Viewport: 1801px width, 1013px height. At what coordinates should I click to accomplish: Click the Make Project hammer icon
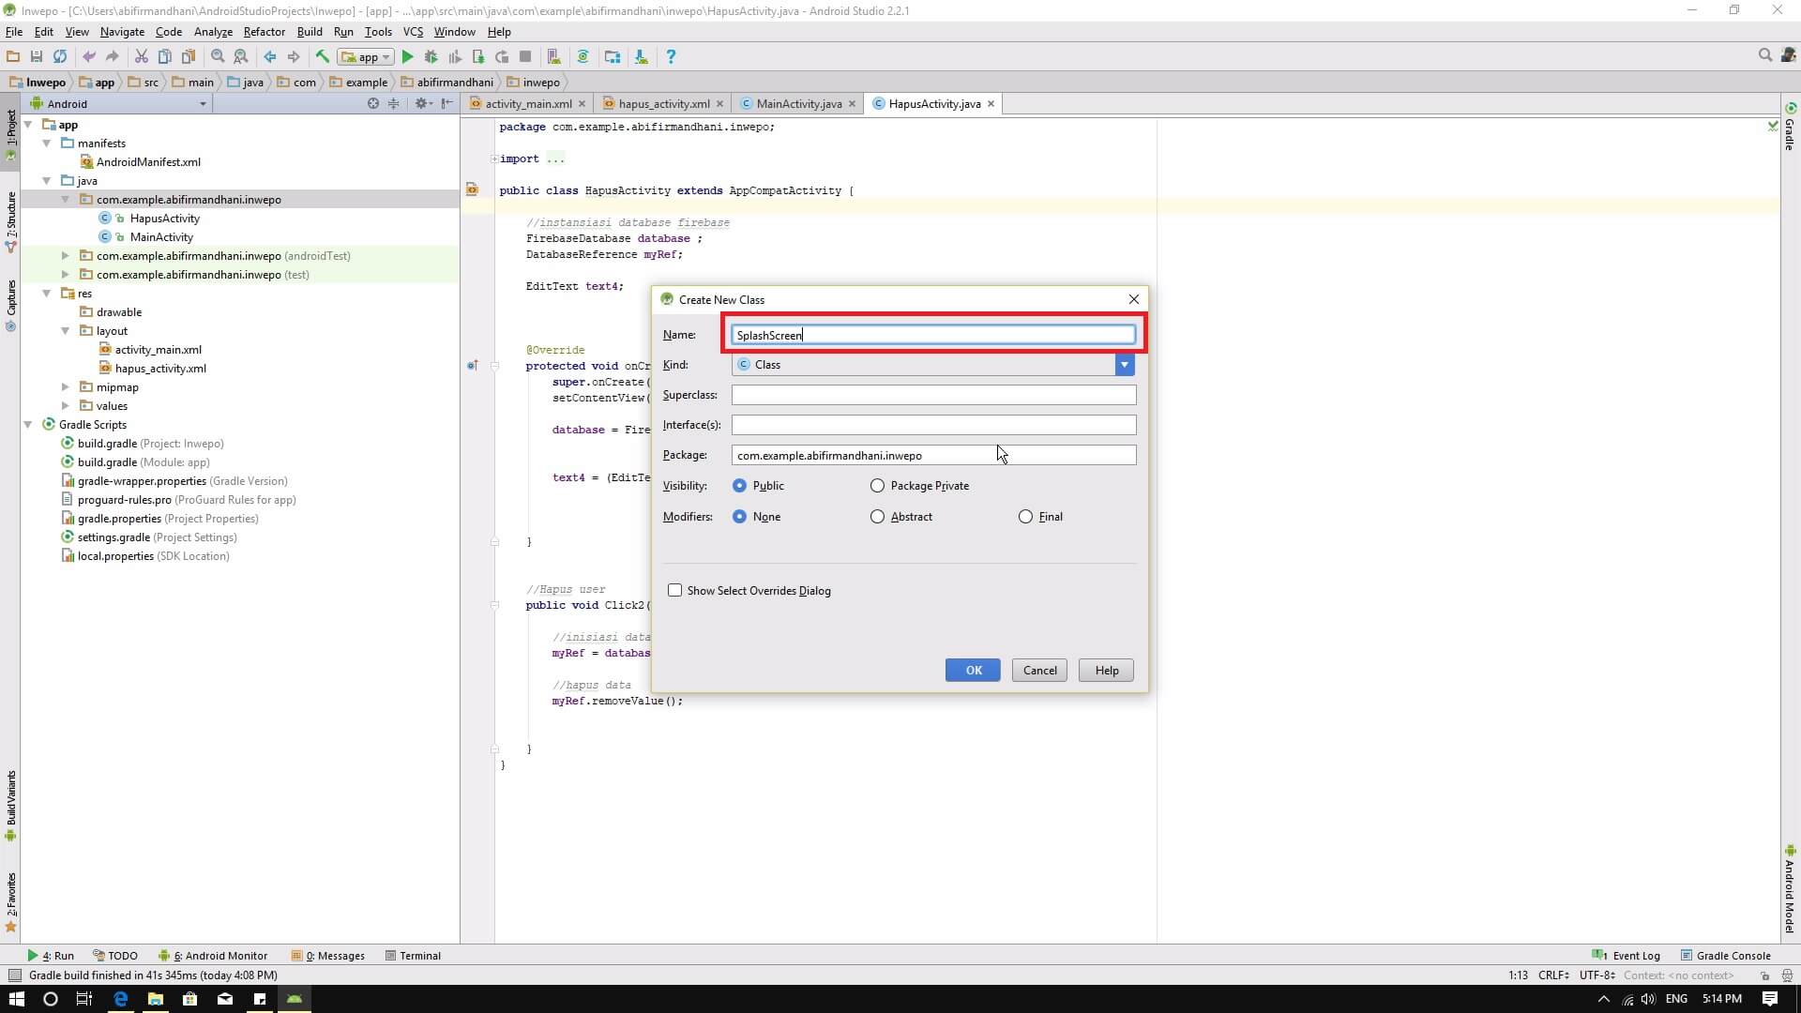click(322, 57)
